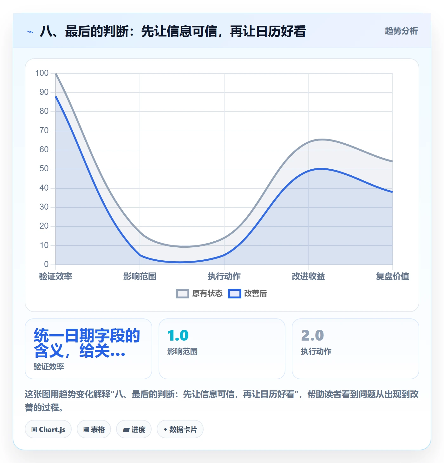444x463 pixels.
Task: Click the square icon in Chart.js tag
Action: pos(34,430)
